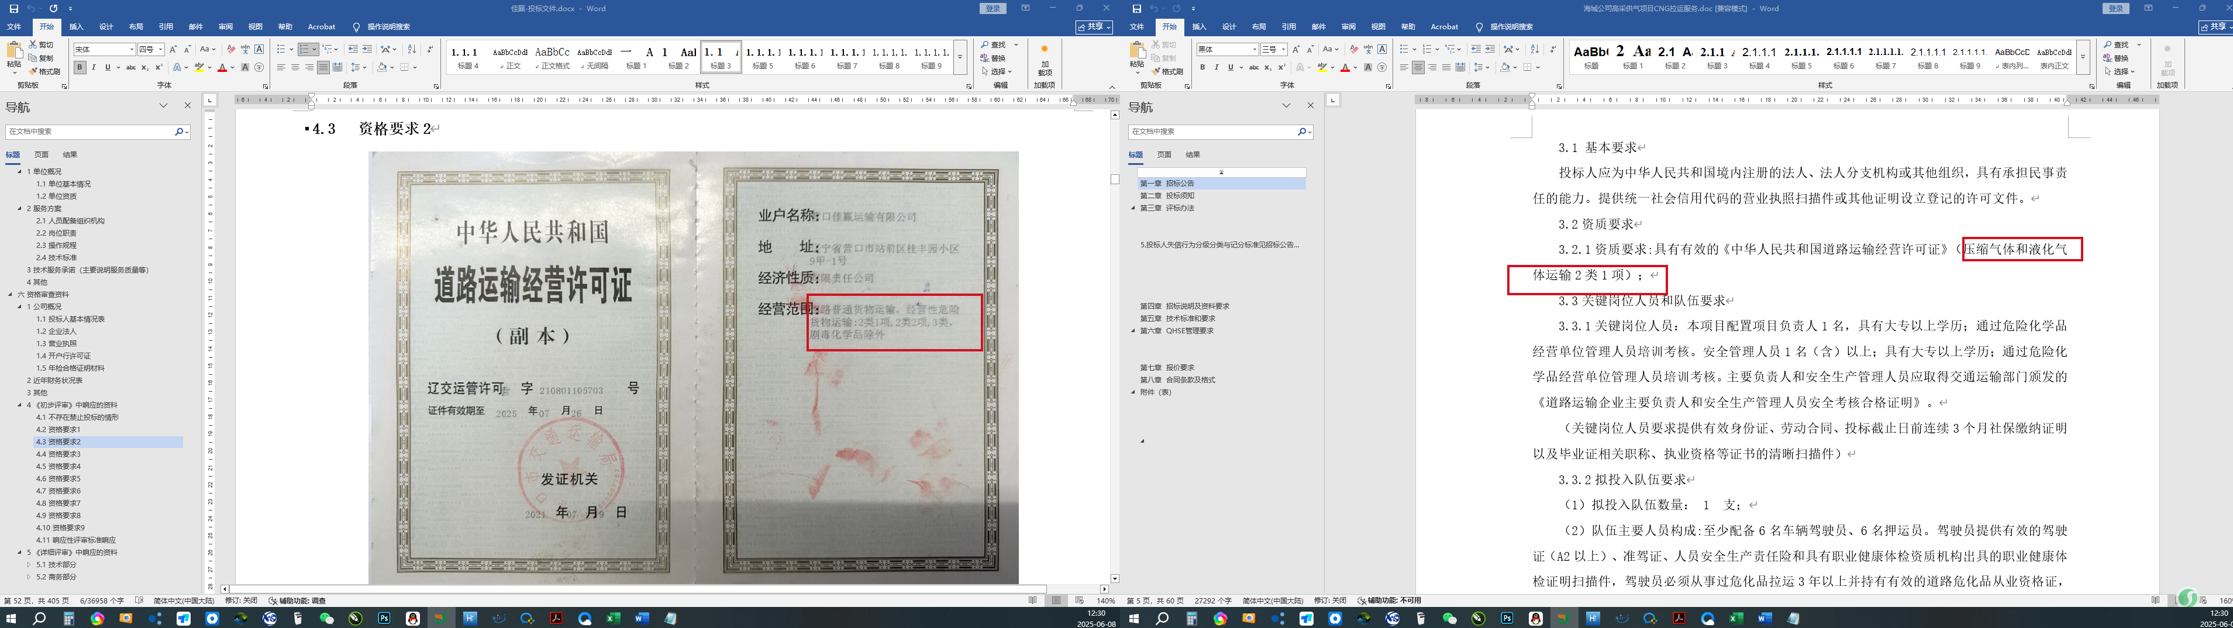The width and height of the screenshot is (2233, 628).
Task: Click 登录 in the 投标文件 window
Action: [x=993, y=9]
